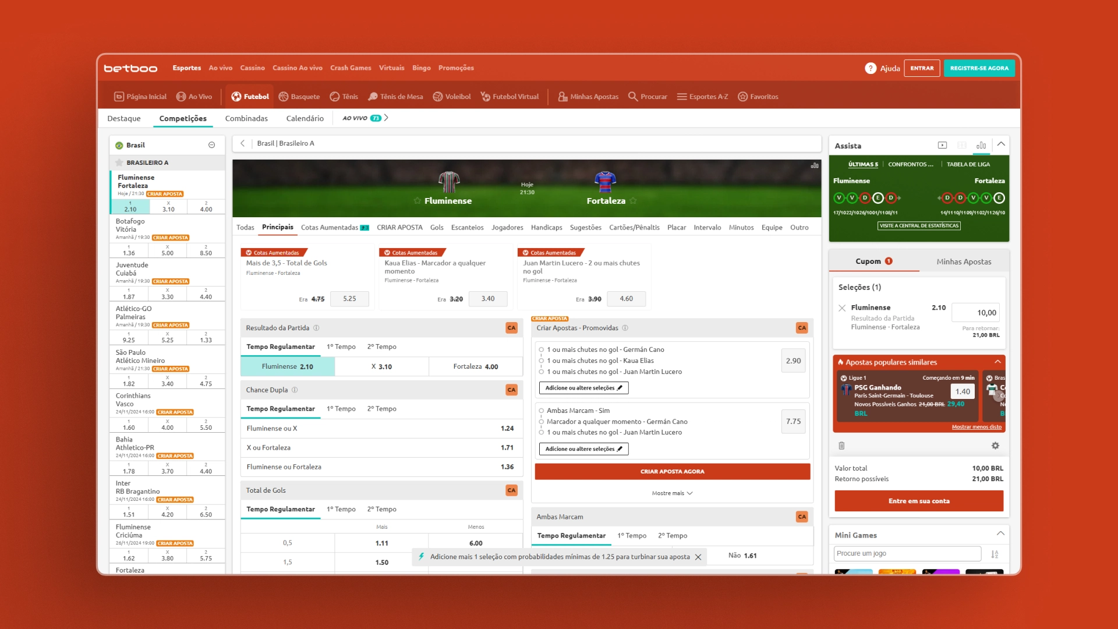The width and height of the screenshot is (1118, 629).
Task: Click the sort icon in Mini Games
Action: point(995,554)
